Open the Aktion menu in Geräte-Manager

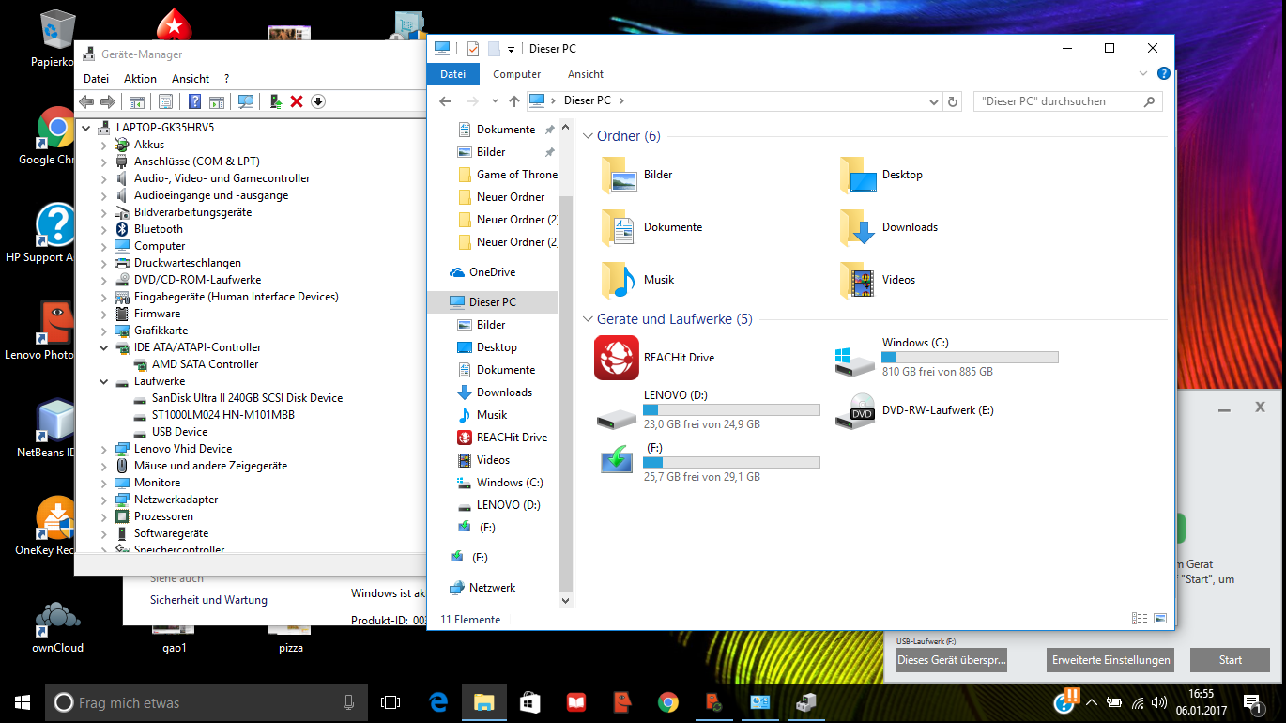[140, 79]
